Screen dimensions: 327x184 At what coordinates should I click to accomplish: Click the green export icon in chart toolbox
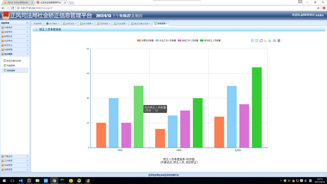(257, 41)
